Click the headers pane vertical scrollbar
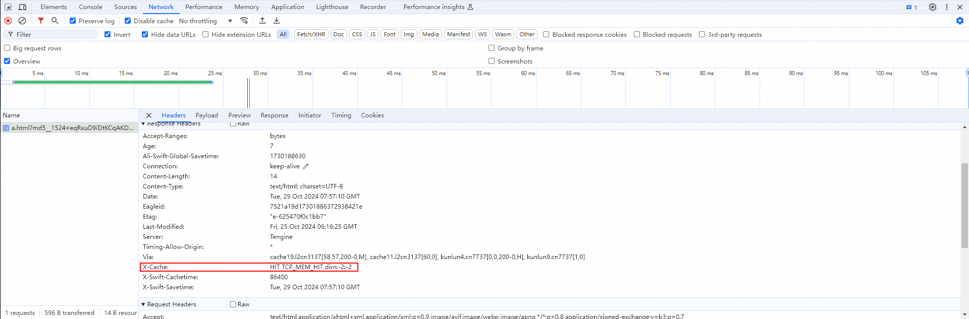 (x=964, y=206)
